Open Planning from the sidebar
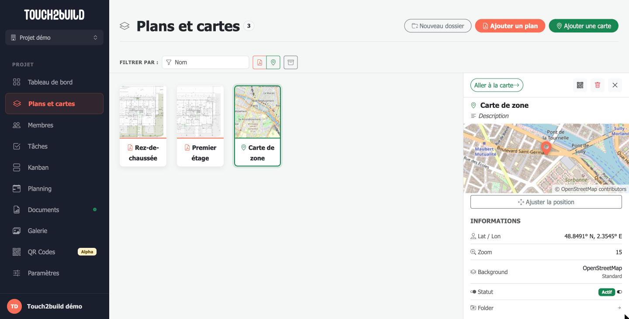629x319 pixels. pos(55,189)
